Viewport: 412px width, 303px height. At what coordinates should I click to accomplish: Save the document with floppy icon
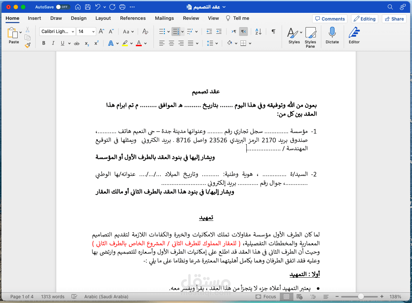click(88, 7)
